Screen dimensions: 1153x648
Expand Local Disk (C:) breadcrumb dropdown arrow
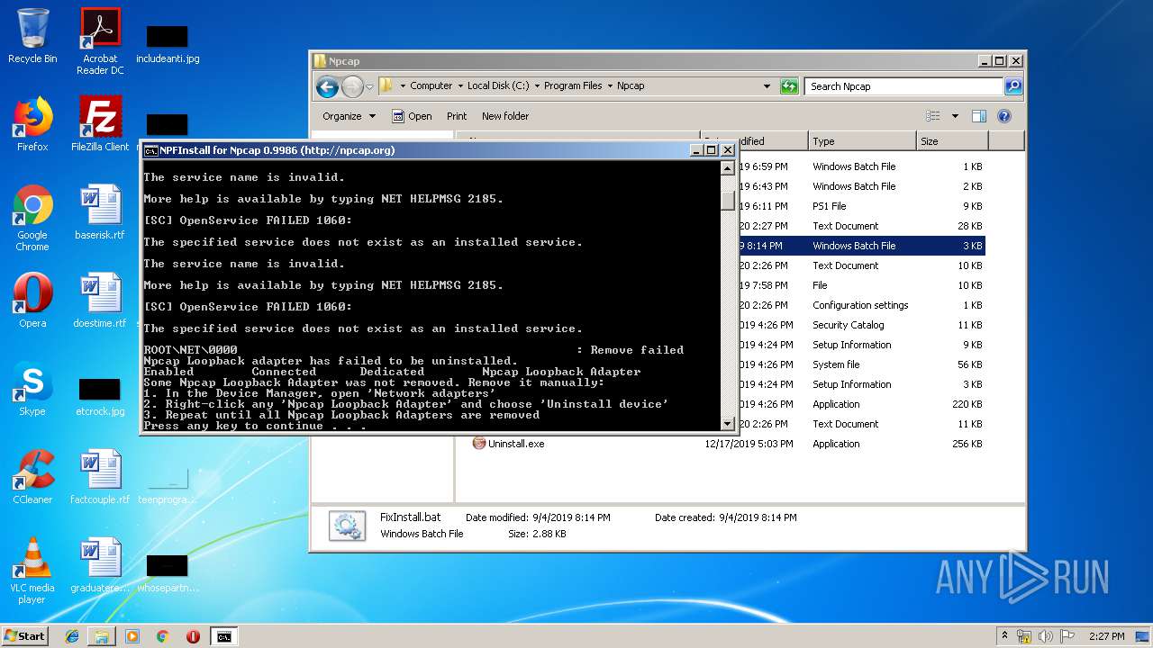click(537, 86)
